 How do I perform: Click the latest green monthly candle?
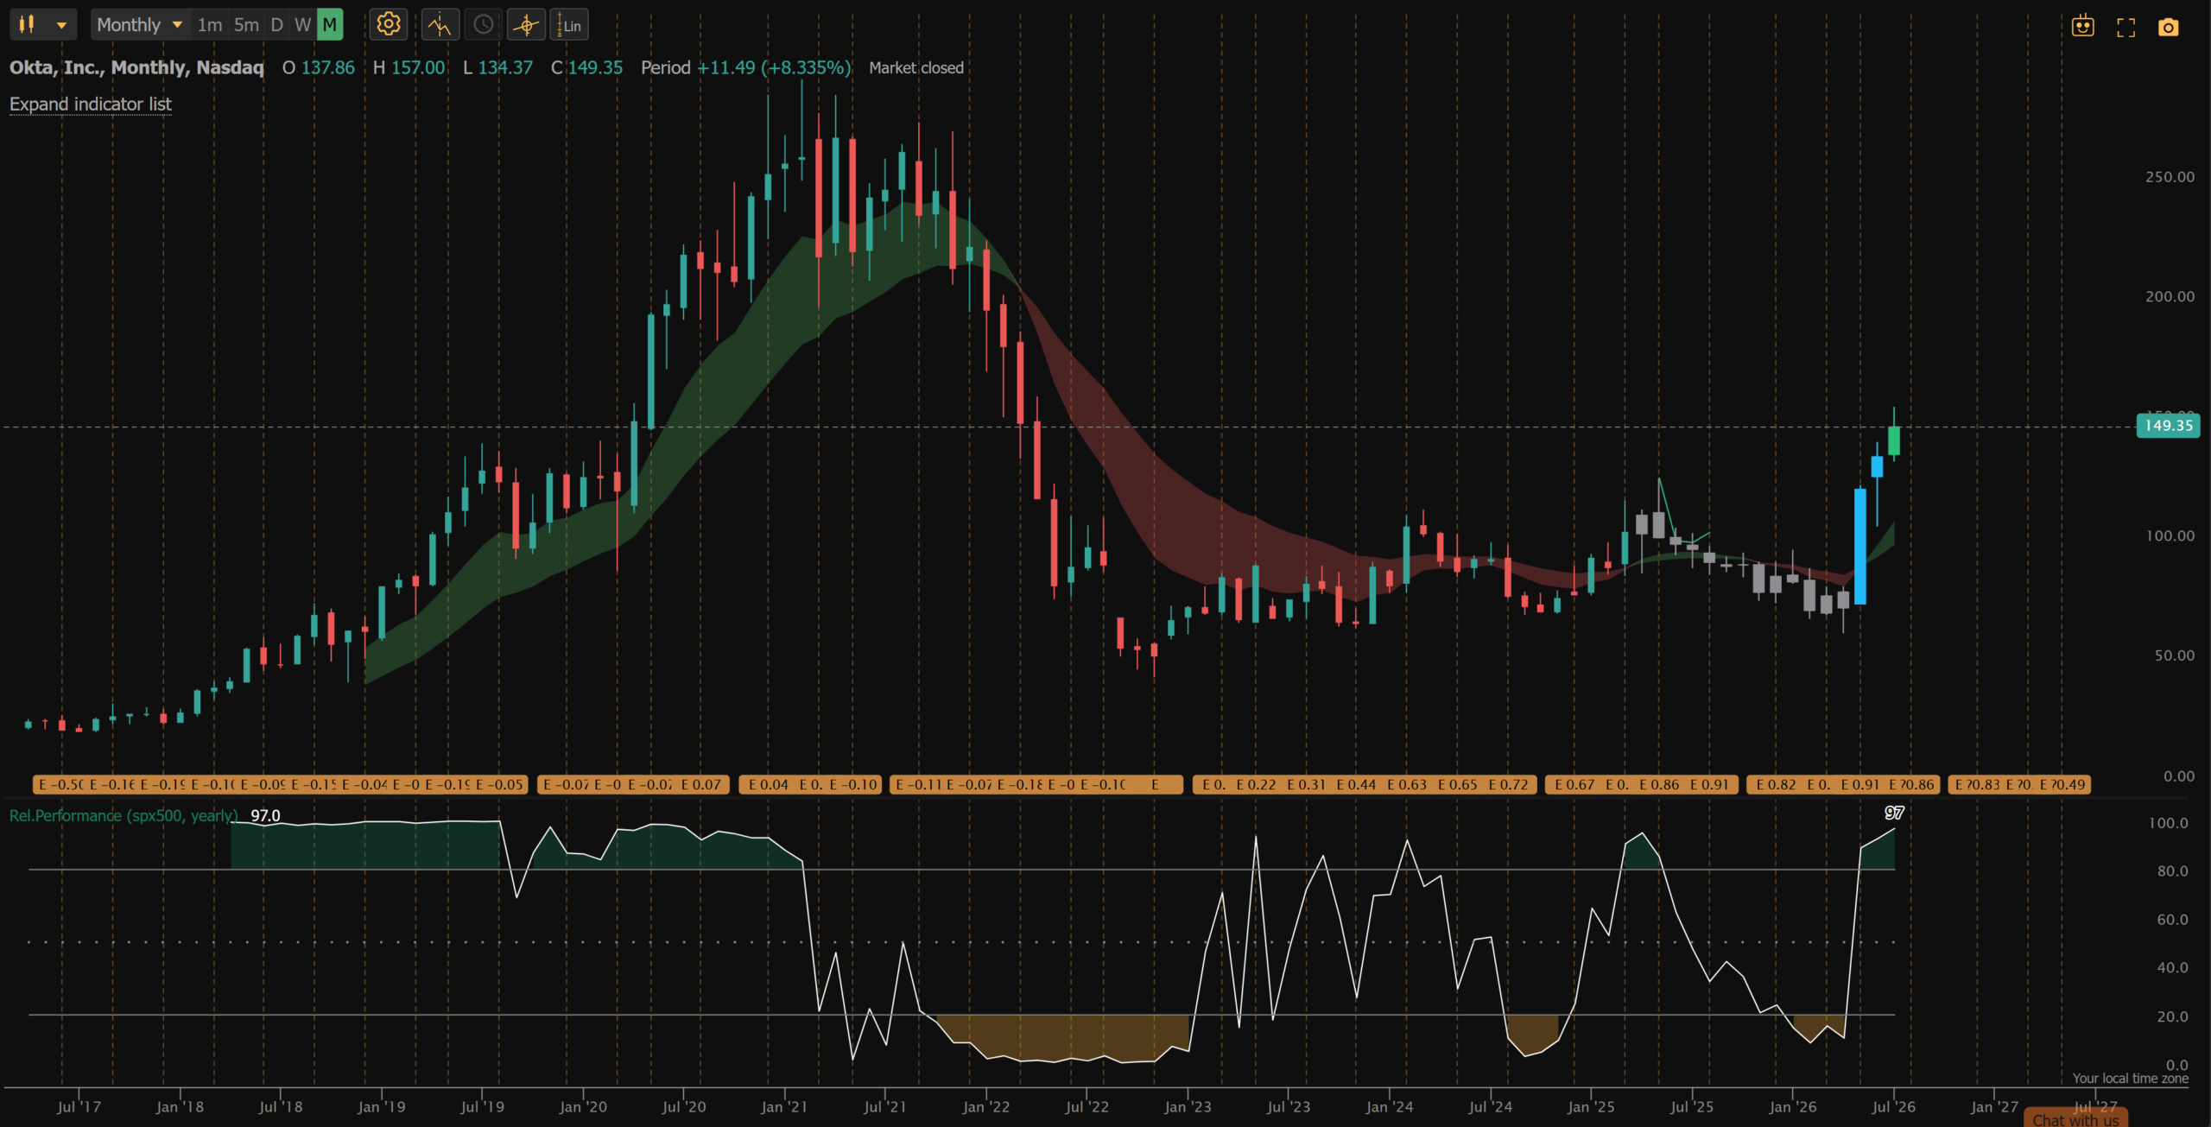click(x=1894, y=440)
